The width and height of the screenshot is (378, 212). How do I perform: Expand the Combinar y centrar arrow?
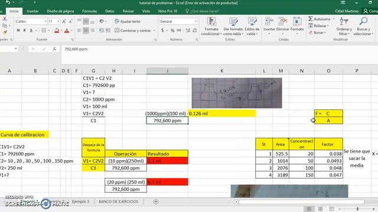point(154,31)
